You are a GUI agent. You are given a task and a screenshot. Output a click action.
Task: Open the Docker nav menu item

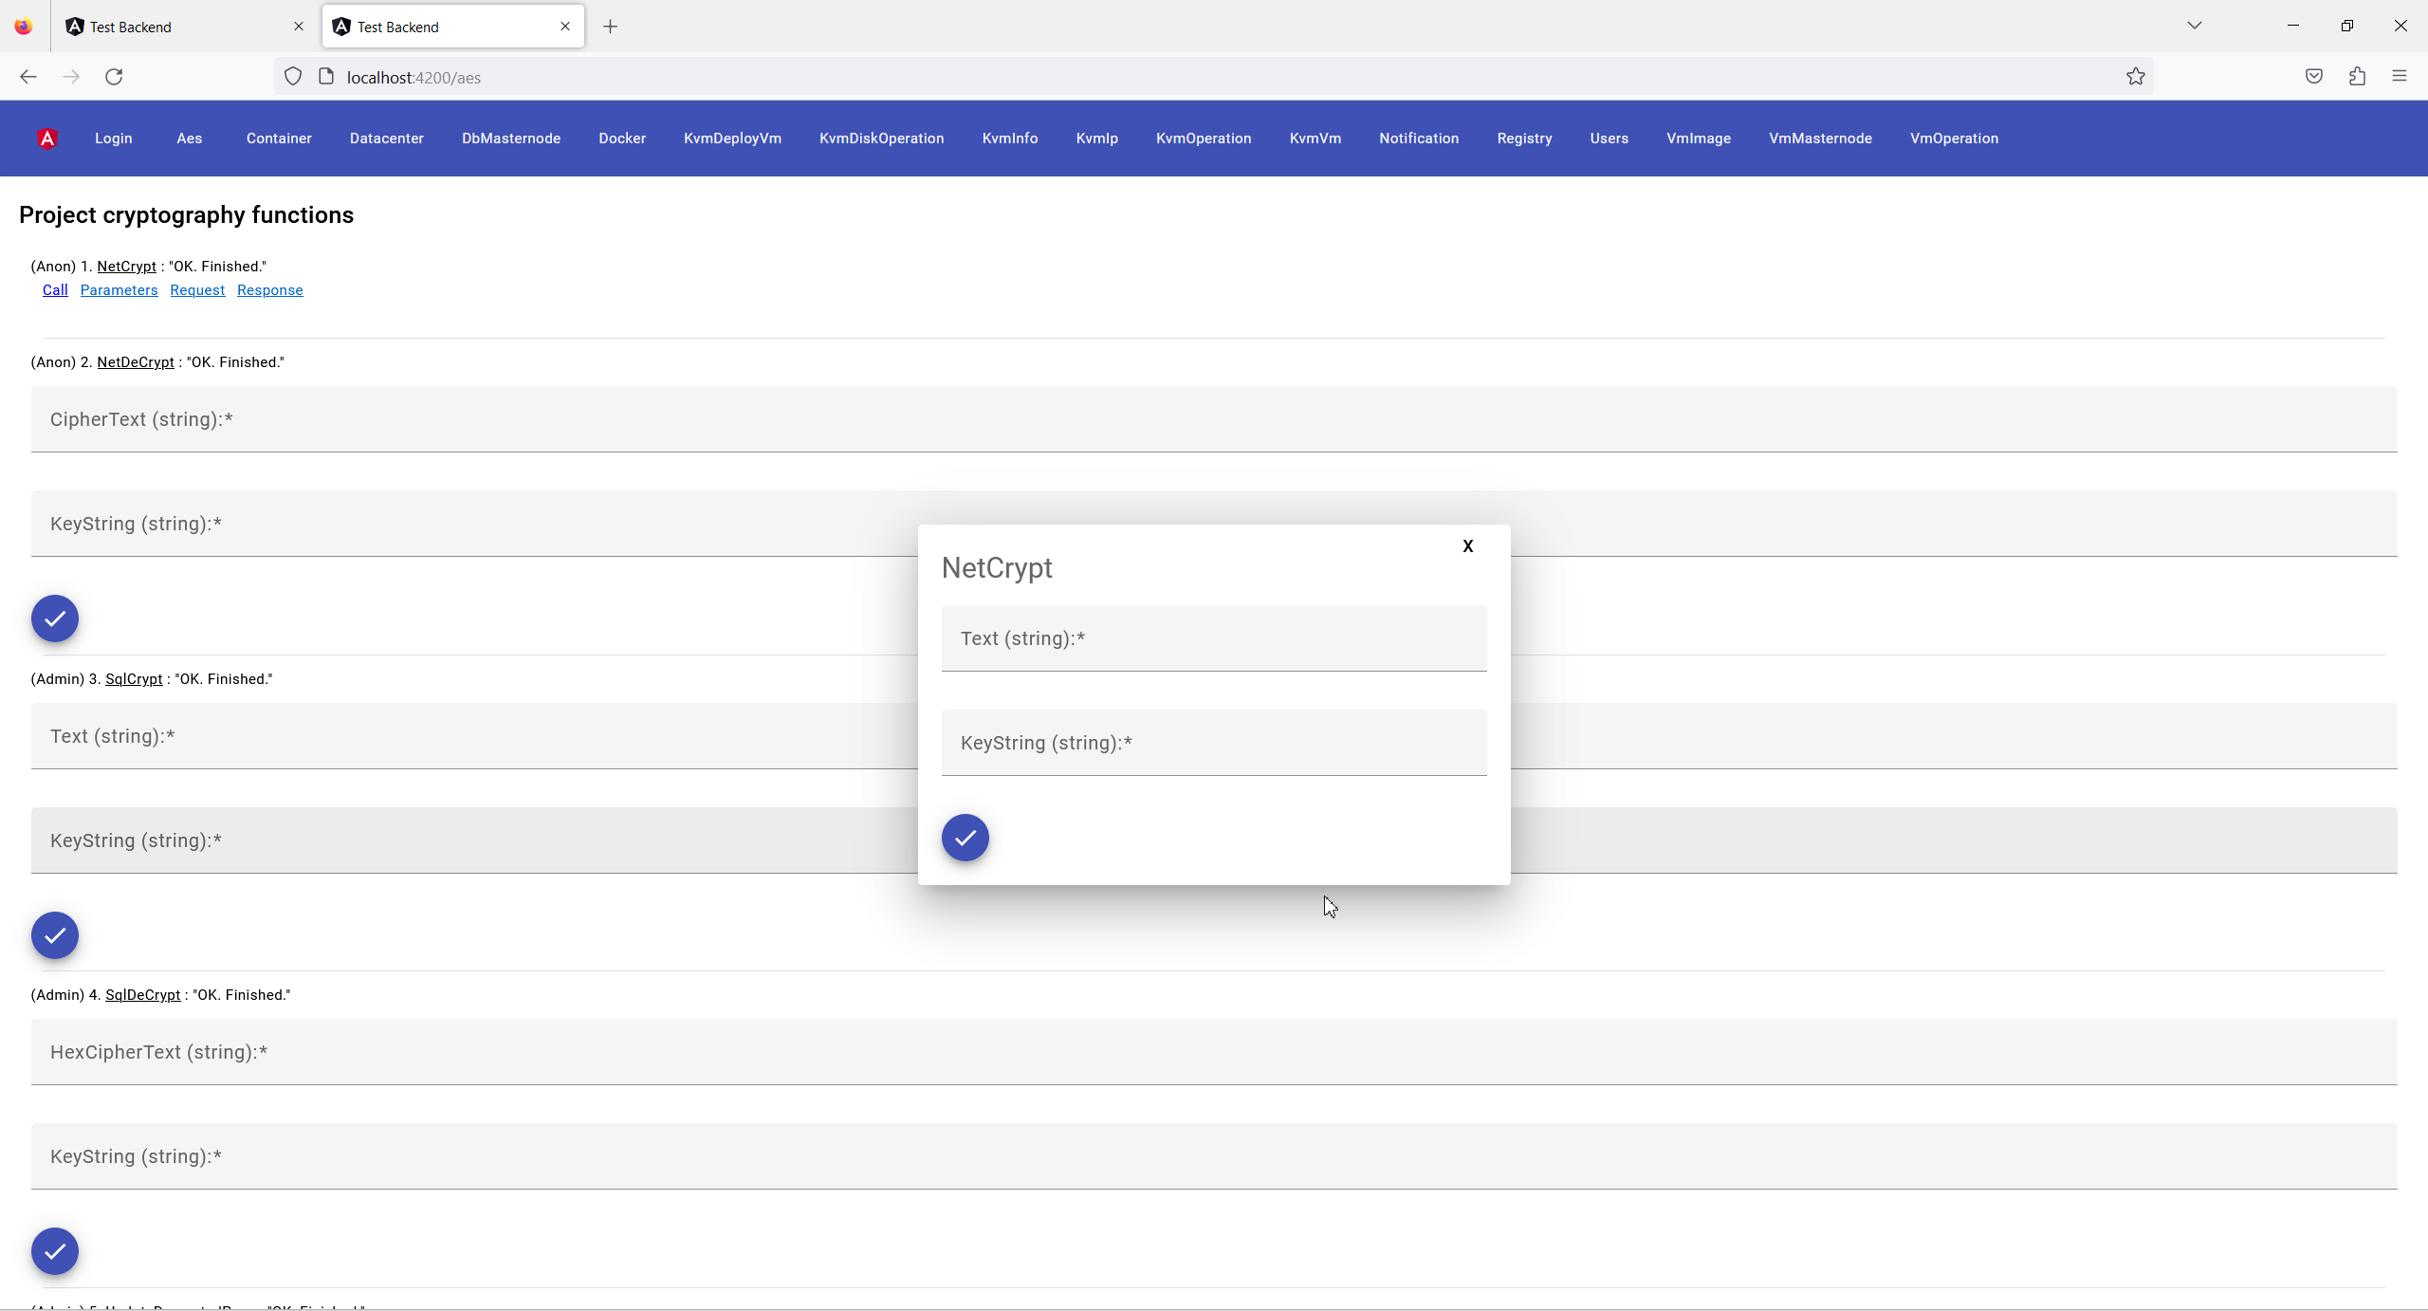pyautogui.click(x=622, y=138)
